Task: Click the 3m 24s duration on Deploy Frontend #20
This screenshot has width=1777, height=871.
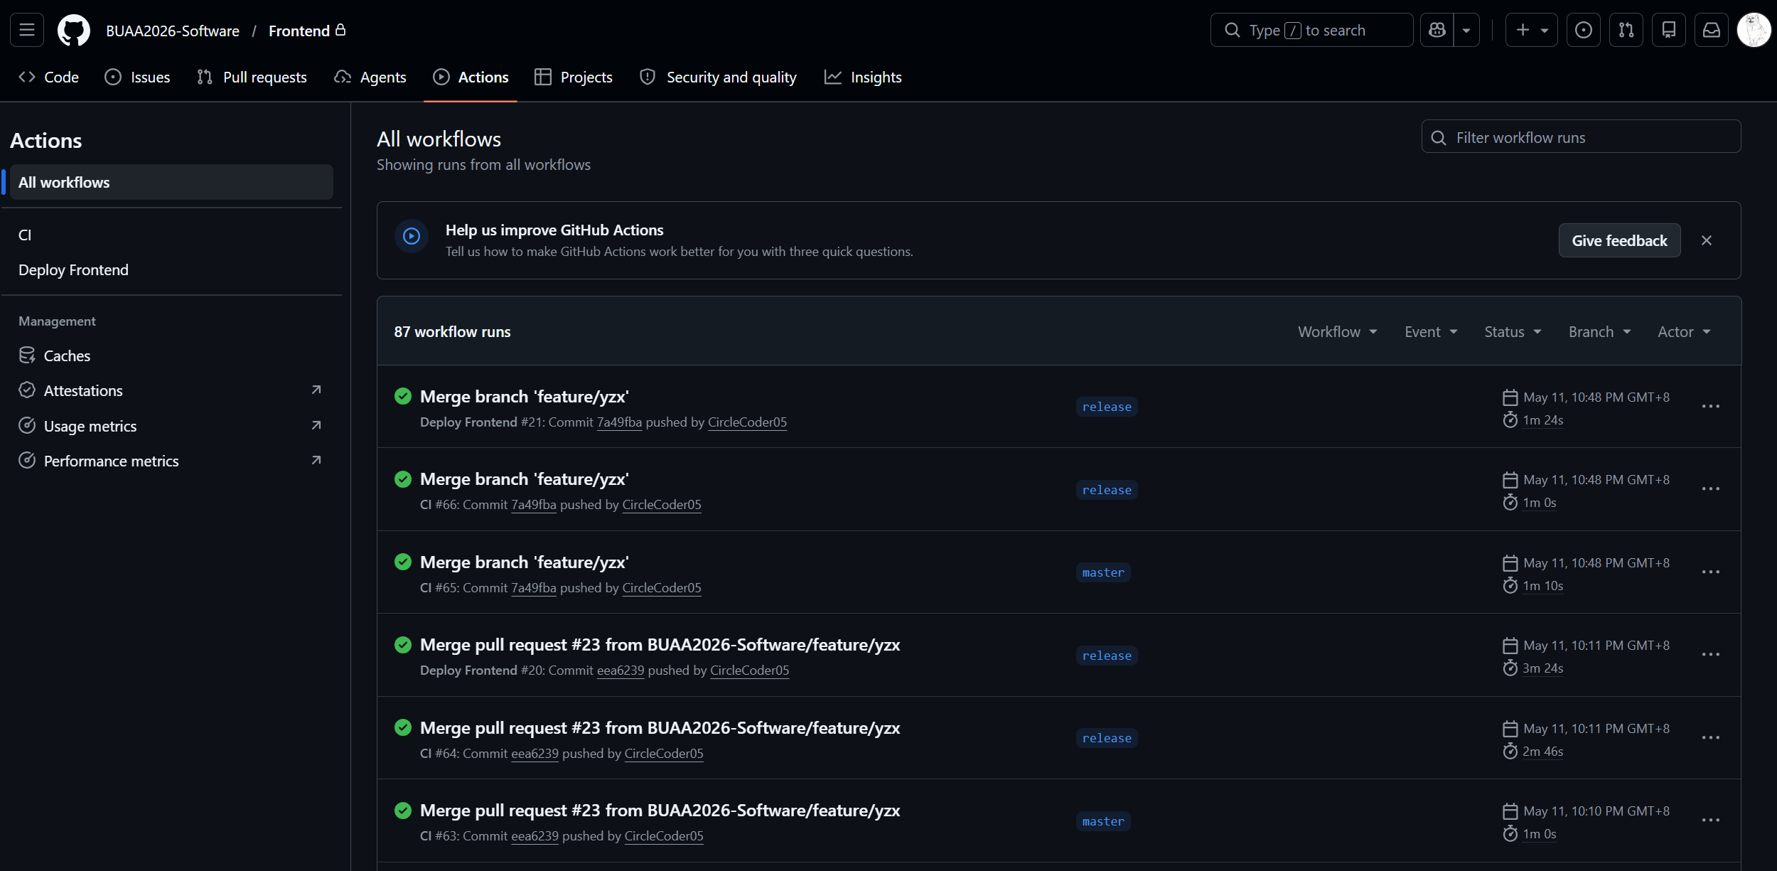Action: pyautogui.click(x=1542, y=668)
